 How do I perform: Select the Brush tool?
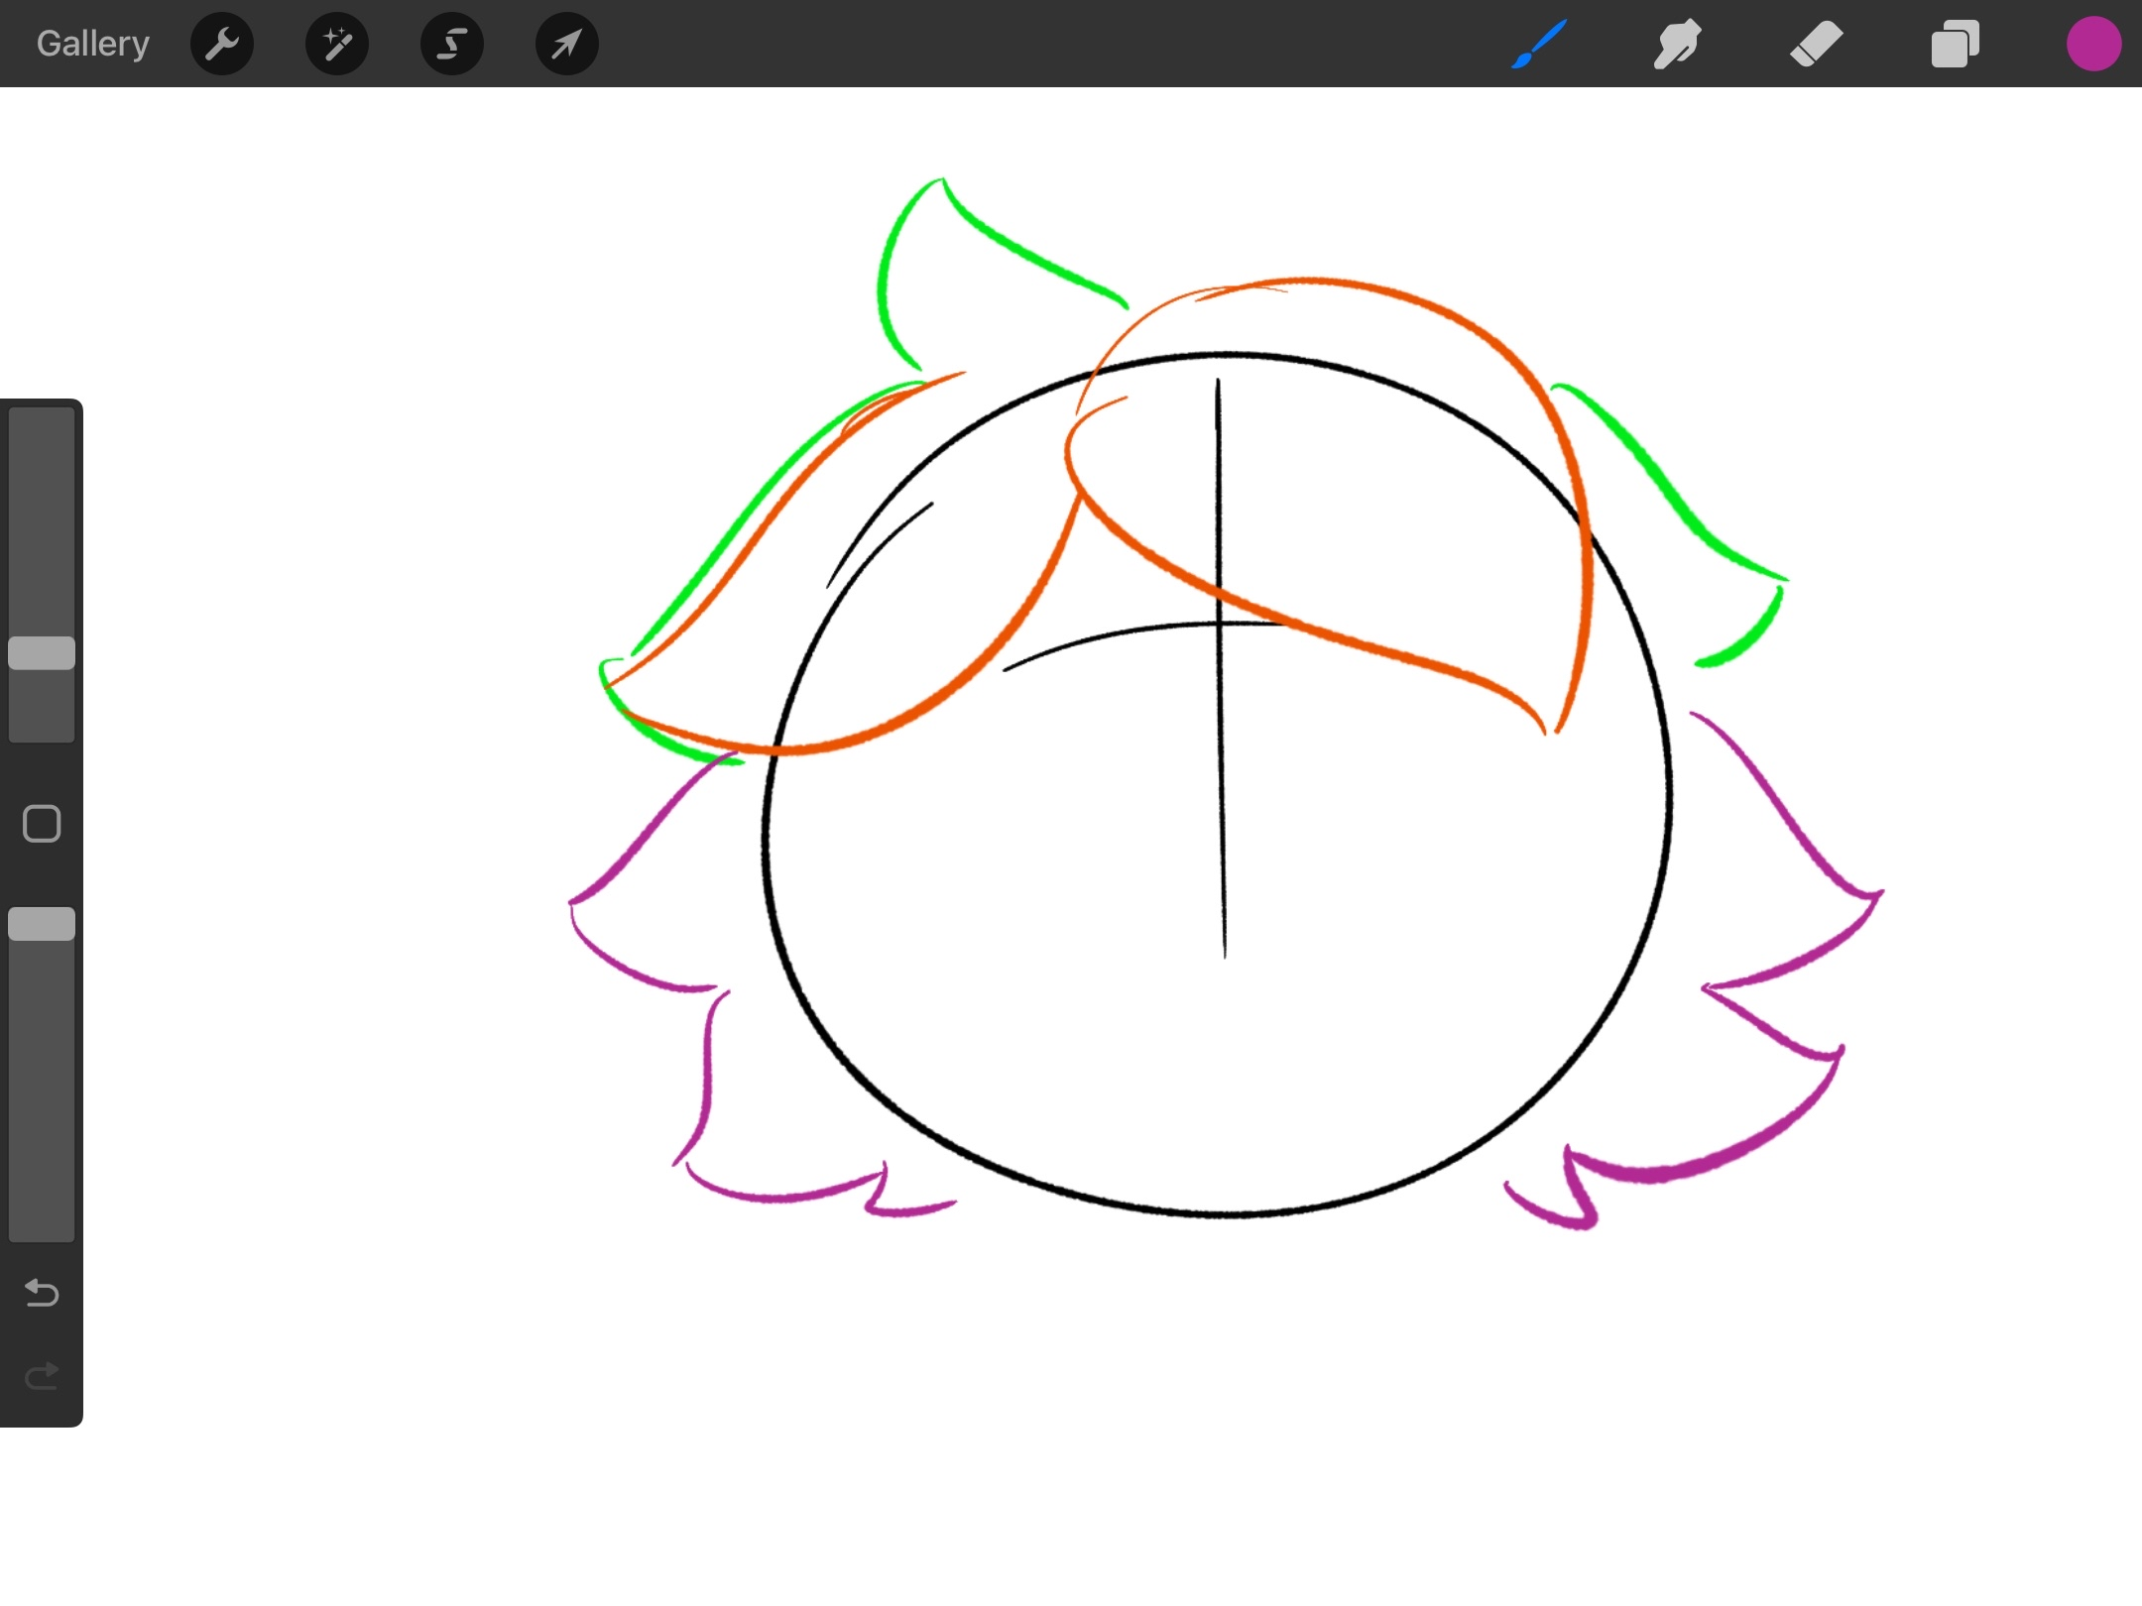(x=1539, y=45)
